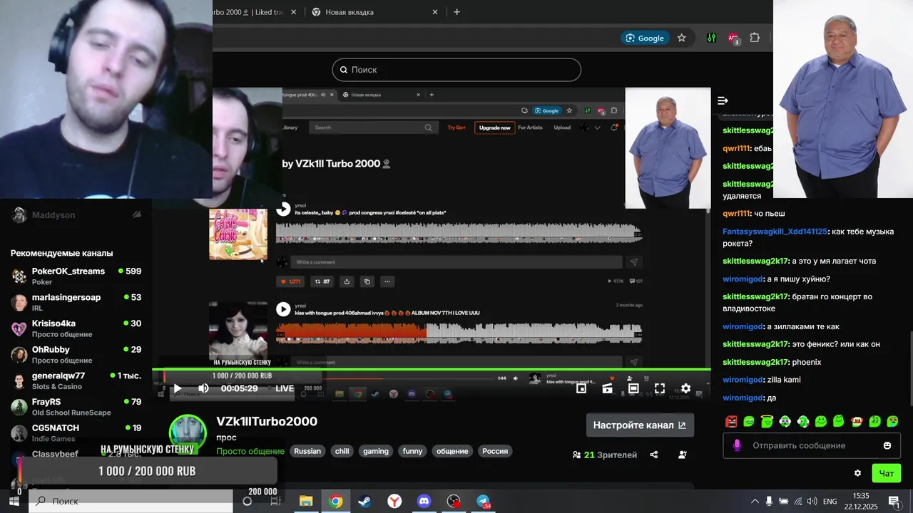
Task: Open the общение tag
Action: (452, 451)
